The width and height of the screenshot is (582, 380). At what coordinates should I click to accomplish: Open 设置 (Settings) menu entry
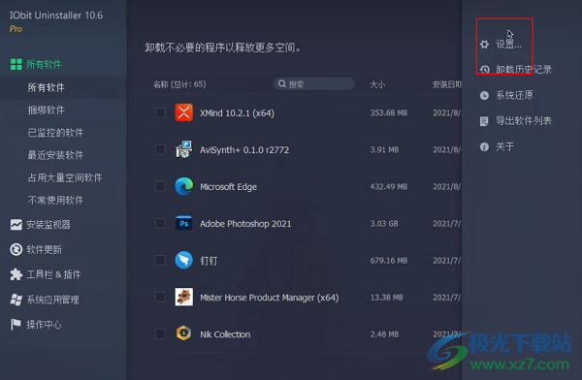pyautogui.click(x=509, y=45)
